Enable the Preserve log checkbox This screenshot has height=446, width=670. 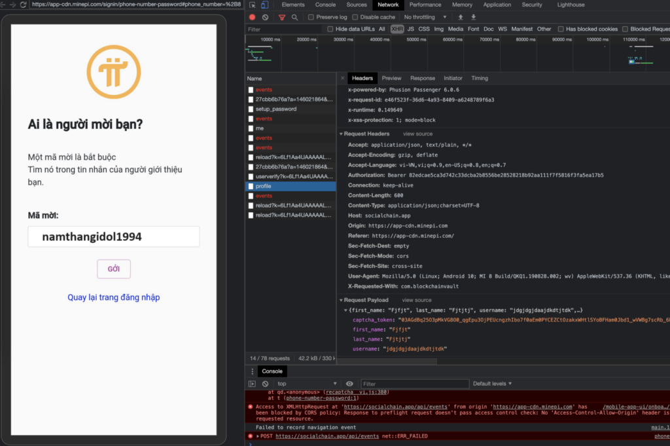[311, 17]
